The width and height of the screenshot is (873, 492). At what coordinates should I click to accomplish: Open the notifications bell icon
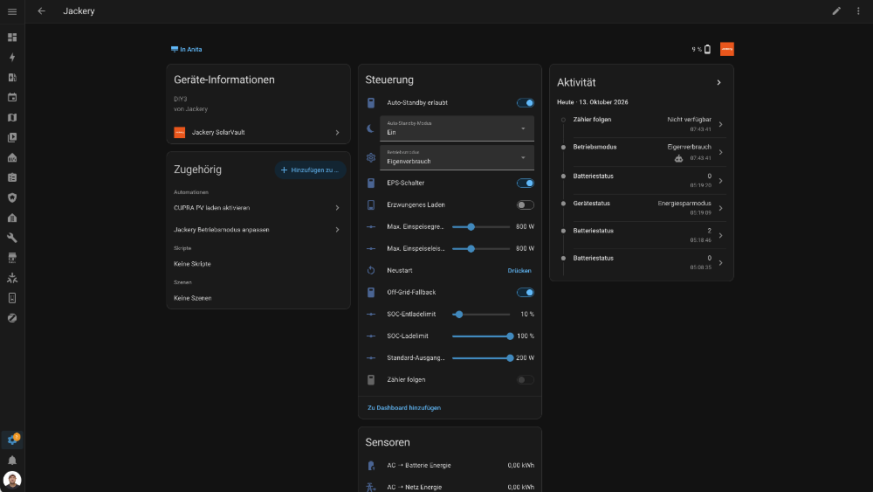(12, 461)
